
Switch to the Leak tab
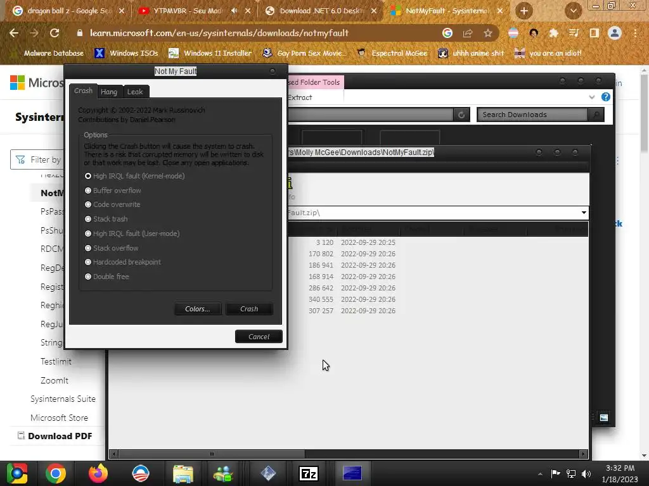(135, 92)
